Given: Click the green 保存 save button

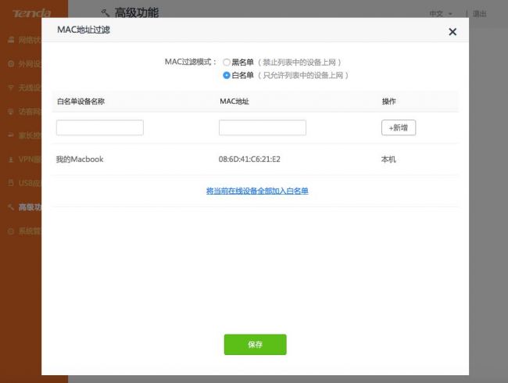Looking at the screenshot, I should coord(256,345).
